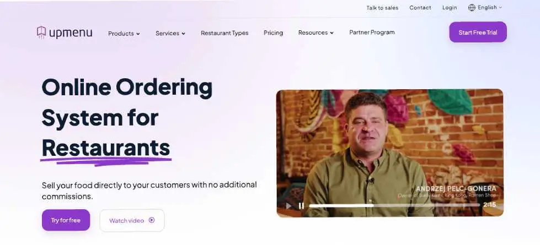Screen dimensions: 540x245
Task: Expand the Products dropdown menu
Action: [x=124, y=34]
